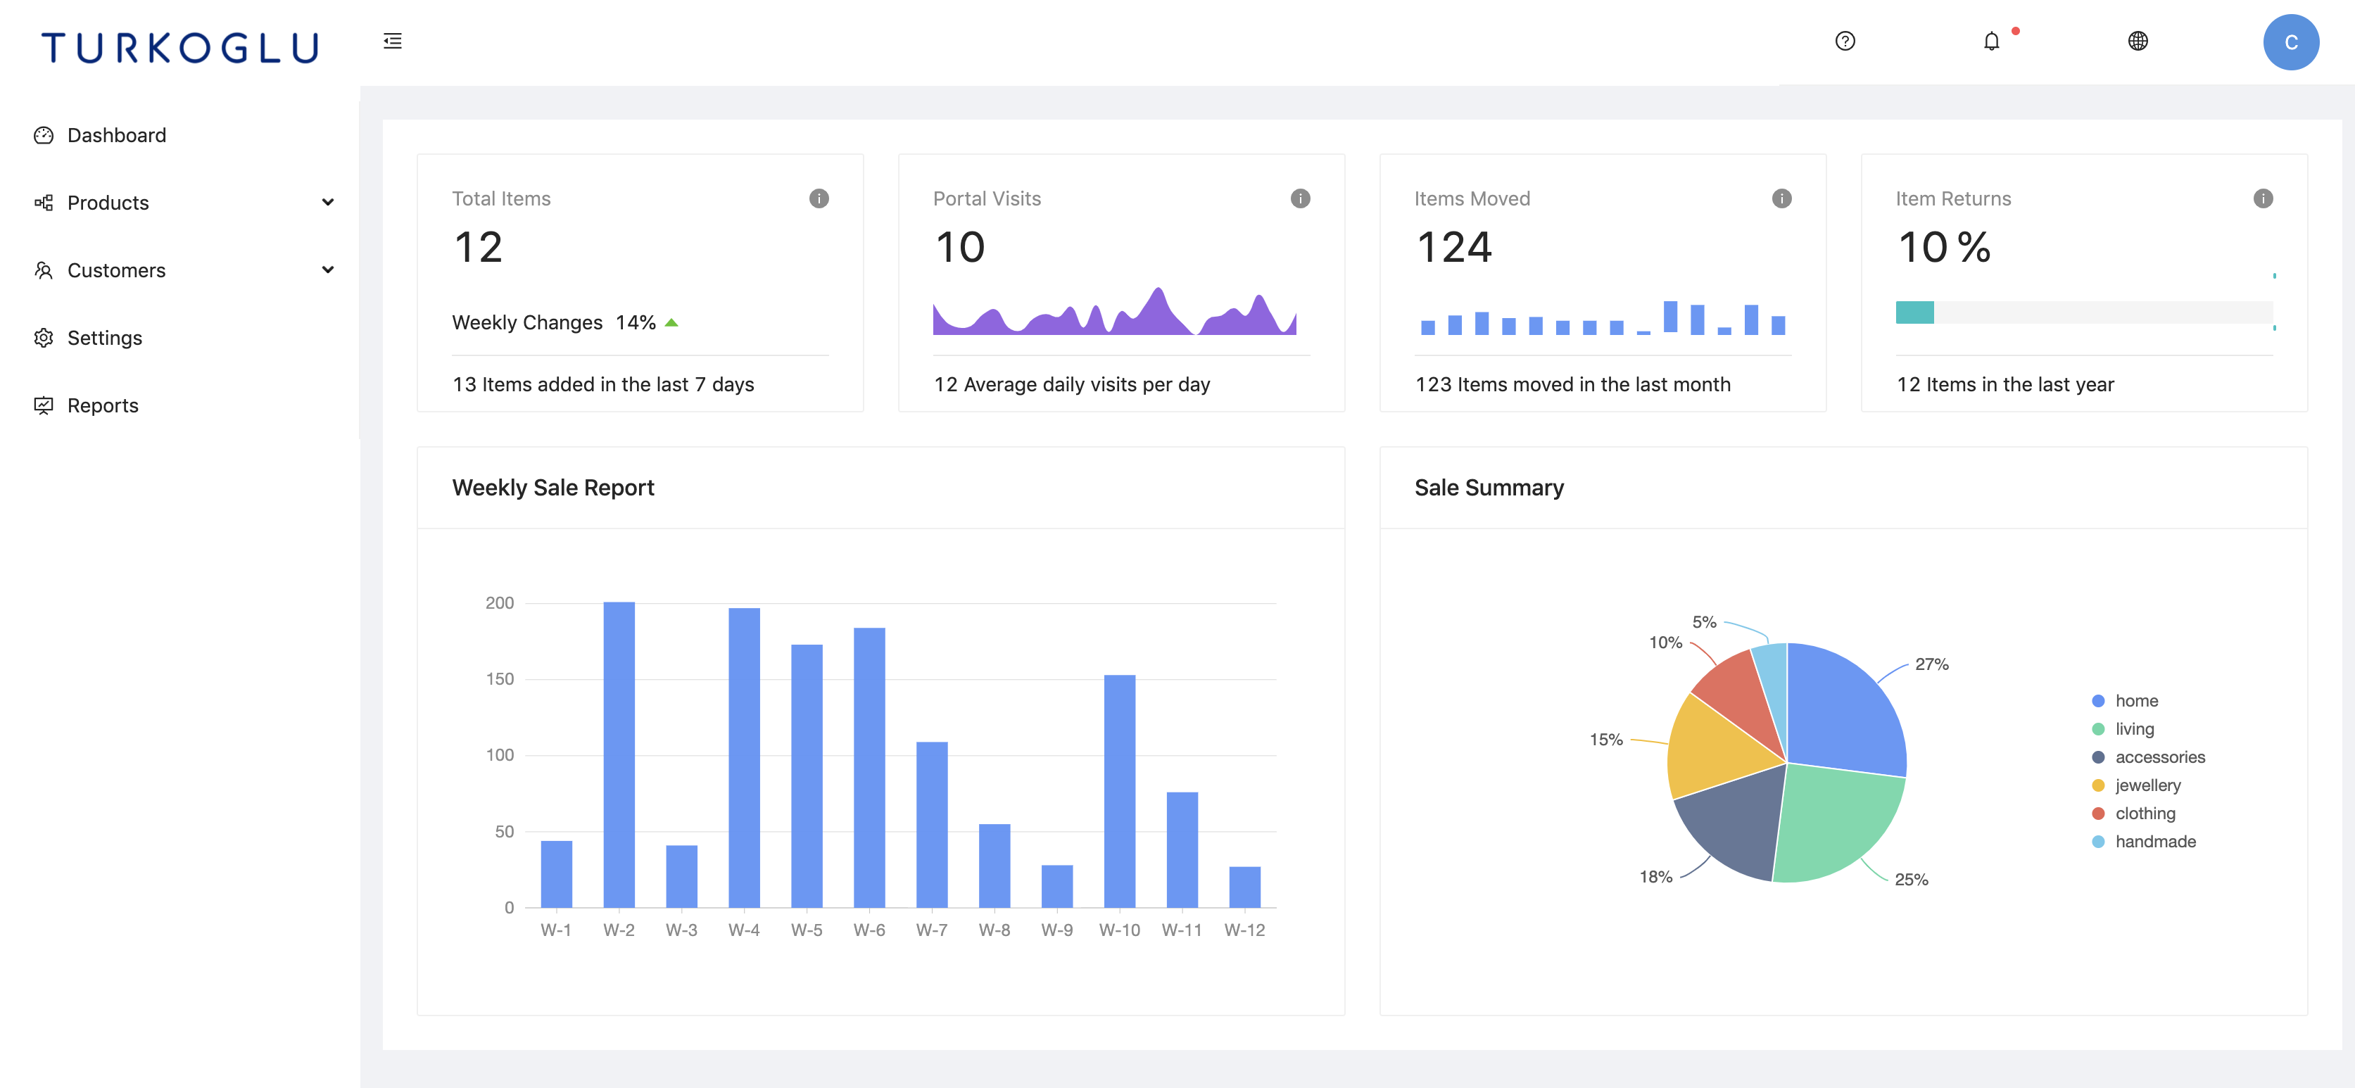
Task: Expand the Customers submenu chevron
Action: pyautogui.click(x=327, y=271)
